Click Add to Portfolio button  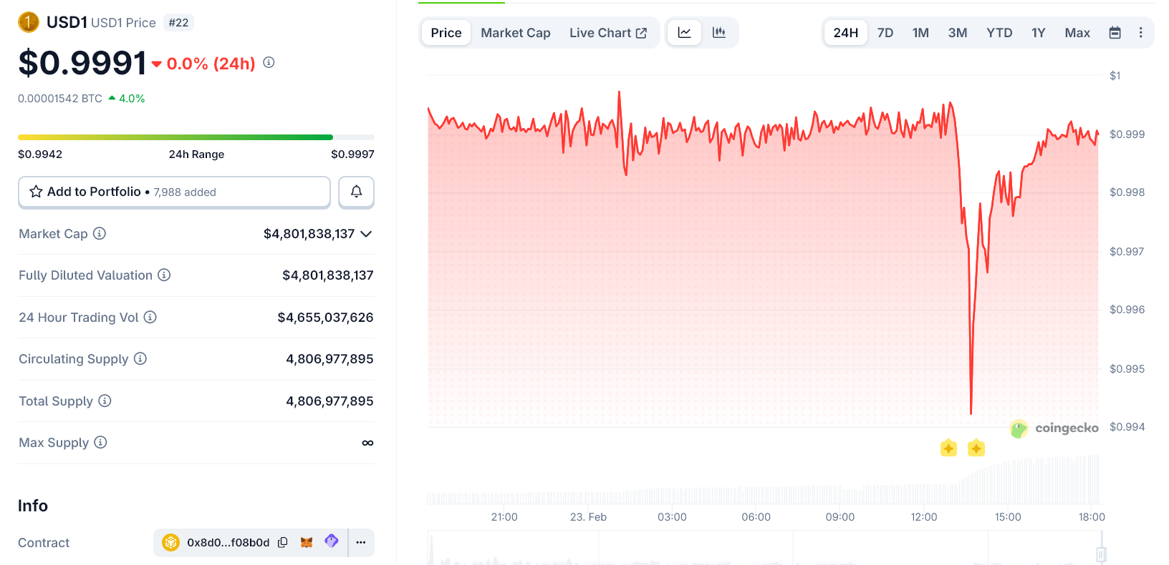tap(174, 192)
